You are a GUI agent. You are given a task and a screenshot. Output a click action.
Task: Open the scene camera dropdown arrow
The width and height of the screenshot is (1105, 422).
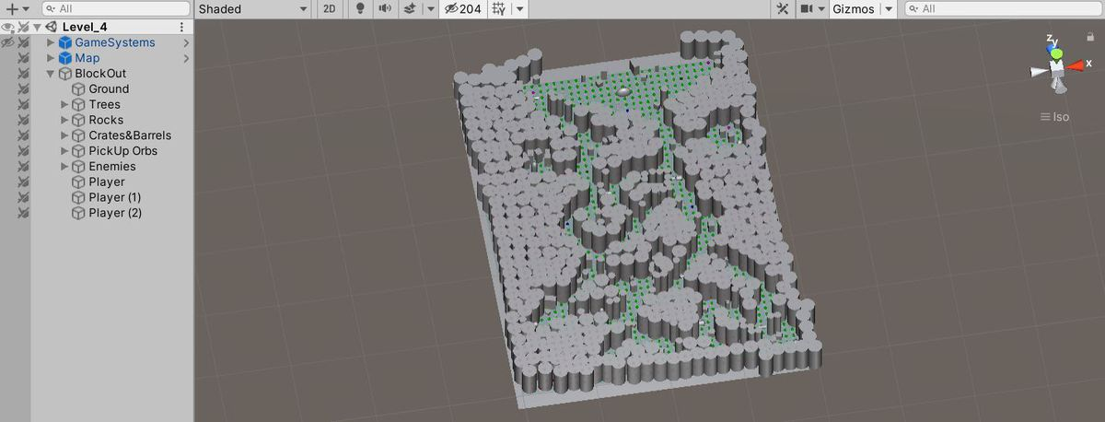(820, 8)
